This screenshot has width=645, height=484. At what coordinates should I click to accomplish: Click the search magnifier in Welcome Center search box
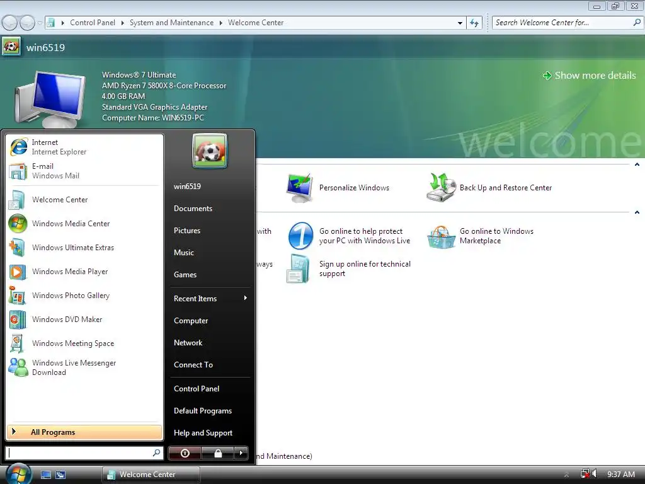637,23
